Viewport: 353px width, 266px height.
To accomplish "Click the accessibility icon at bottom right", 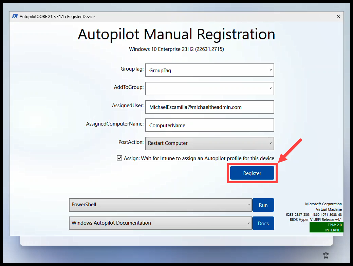I will coord(326,255).
